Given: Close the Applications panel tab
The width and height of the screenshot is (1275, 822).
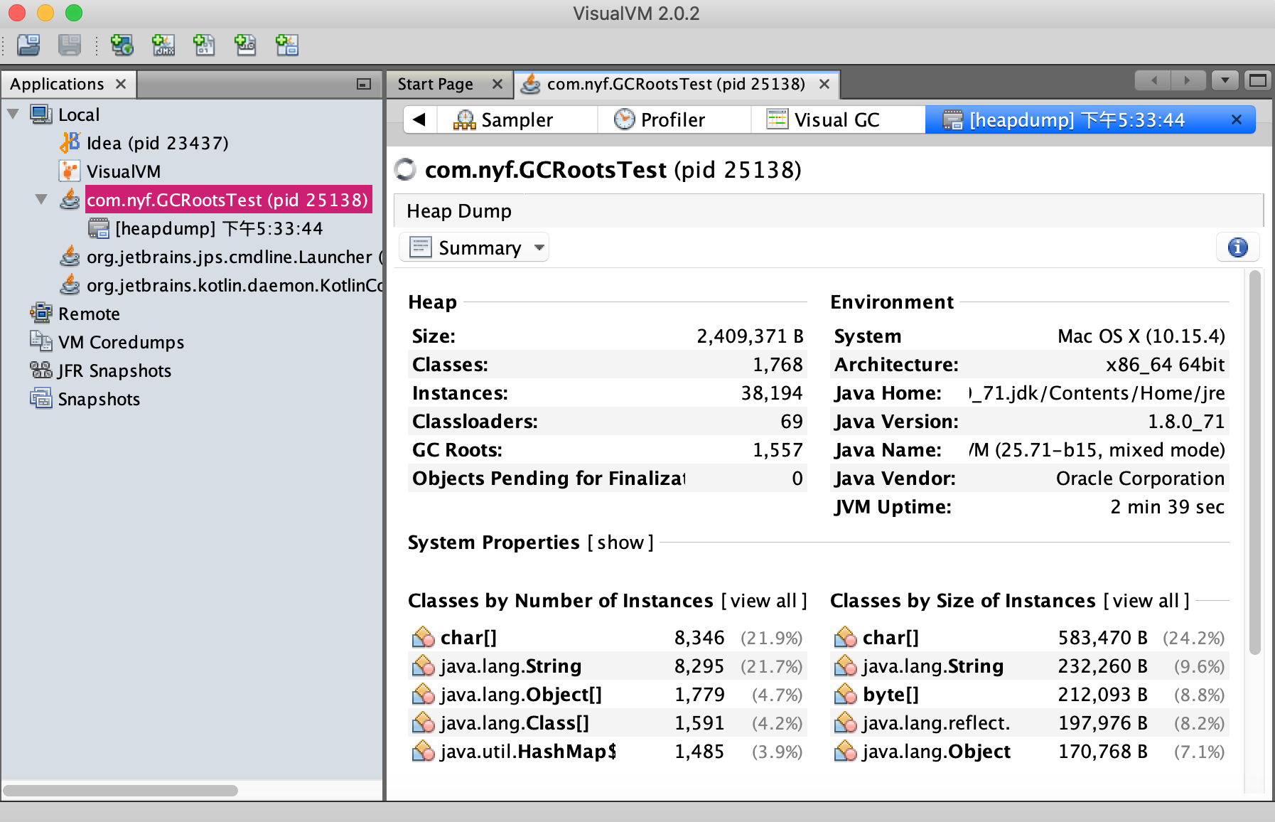Looking at the screenshot, I should point(121,84).
